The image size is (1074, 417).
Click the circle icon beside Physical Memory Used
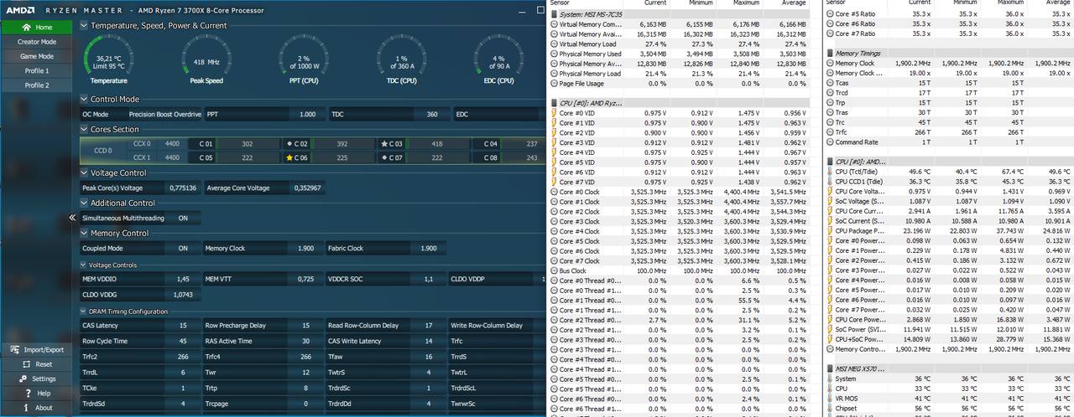(555, 54)
